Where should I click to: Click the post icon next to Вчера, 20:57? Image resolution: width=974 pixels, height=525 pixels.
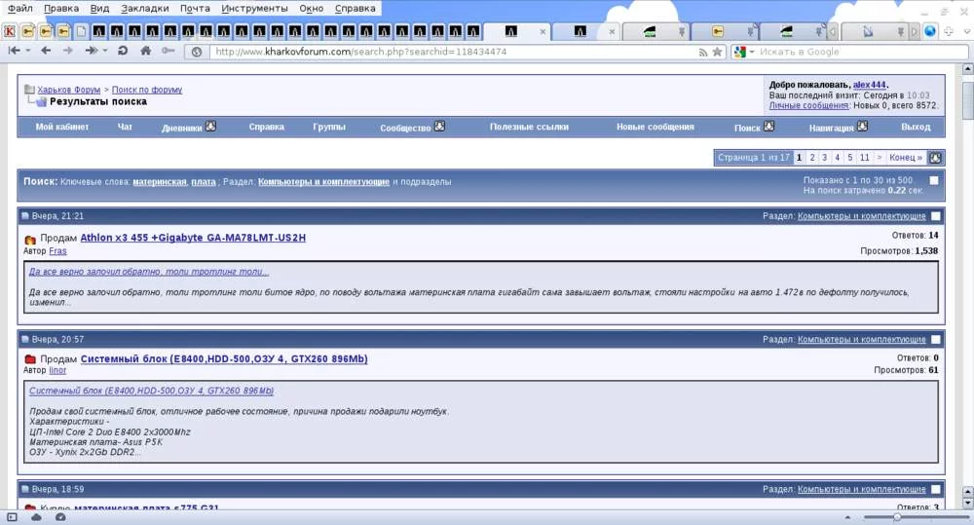pyautogui.click(x=25, y=339)
